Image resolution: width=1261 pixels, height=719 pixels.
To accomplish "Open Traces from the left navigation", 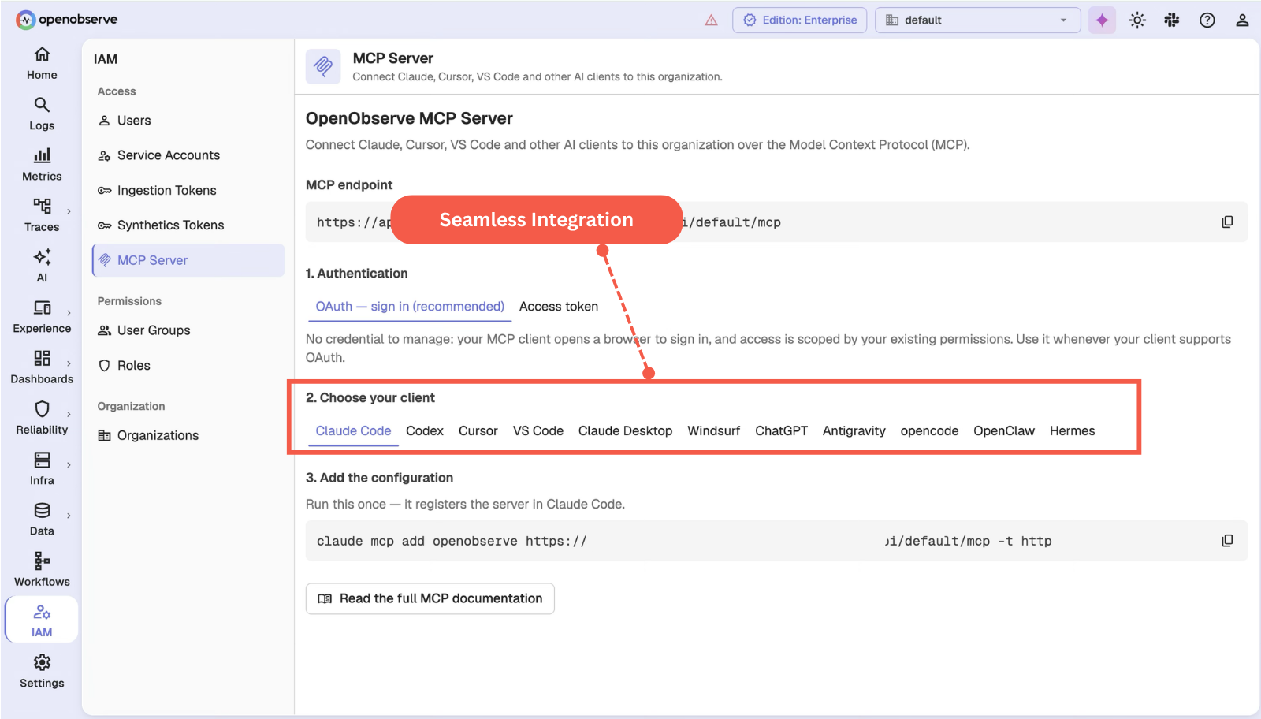I will point(42,215).
